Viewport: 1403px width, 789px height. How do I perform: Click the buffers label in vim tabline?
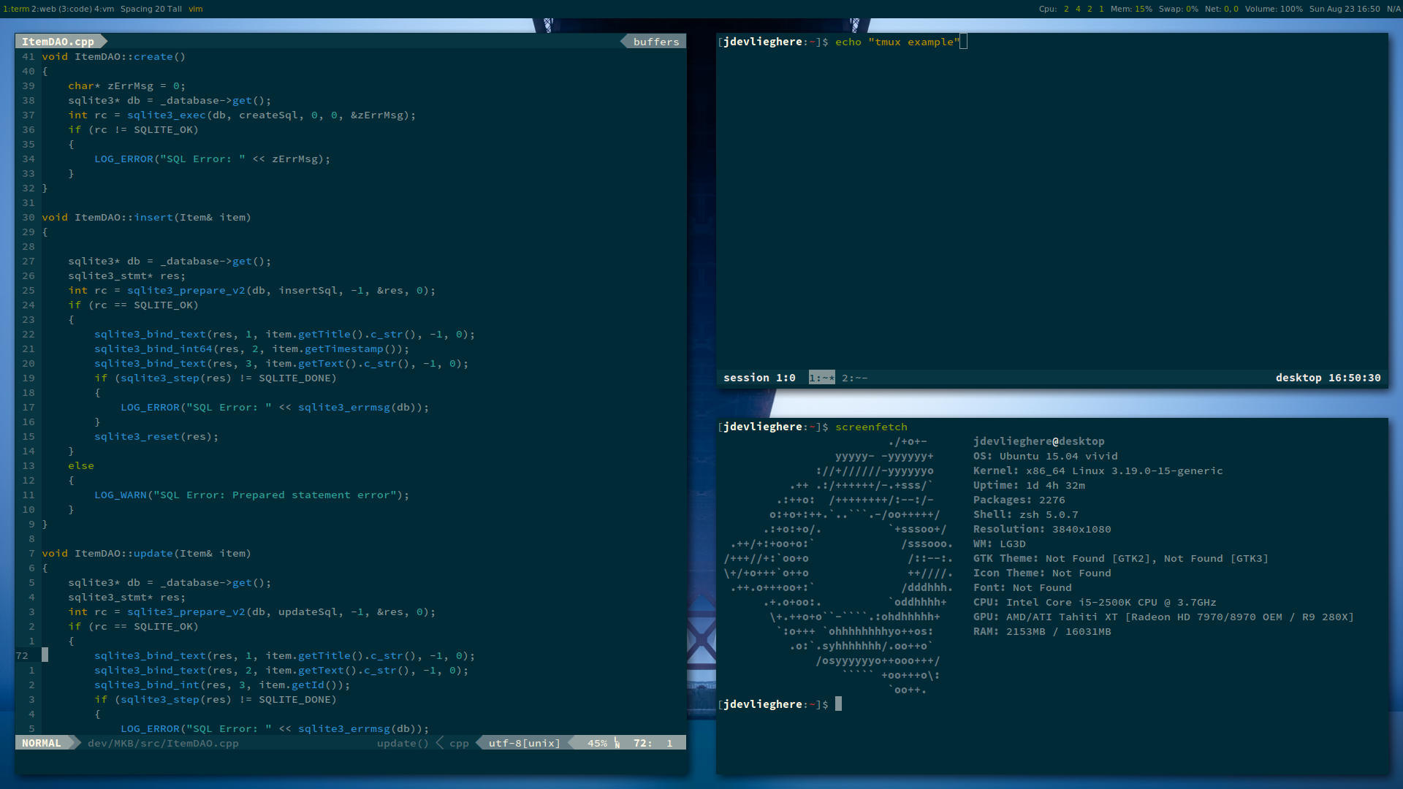coord(655,42)
